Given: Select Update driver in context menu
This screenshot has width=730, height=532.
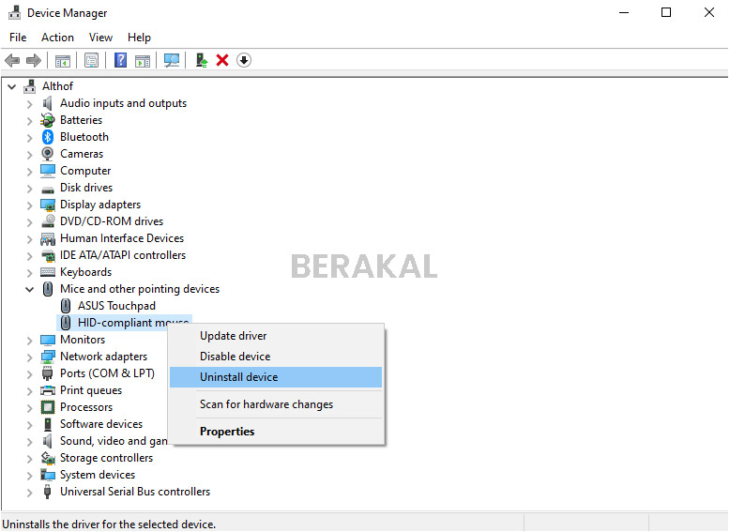Looking at the screenshot, I should point(233,336).
